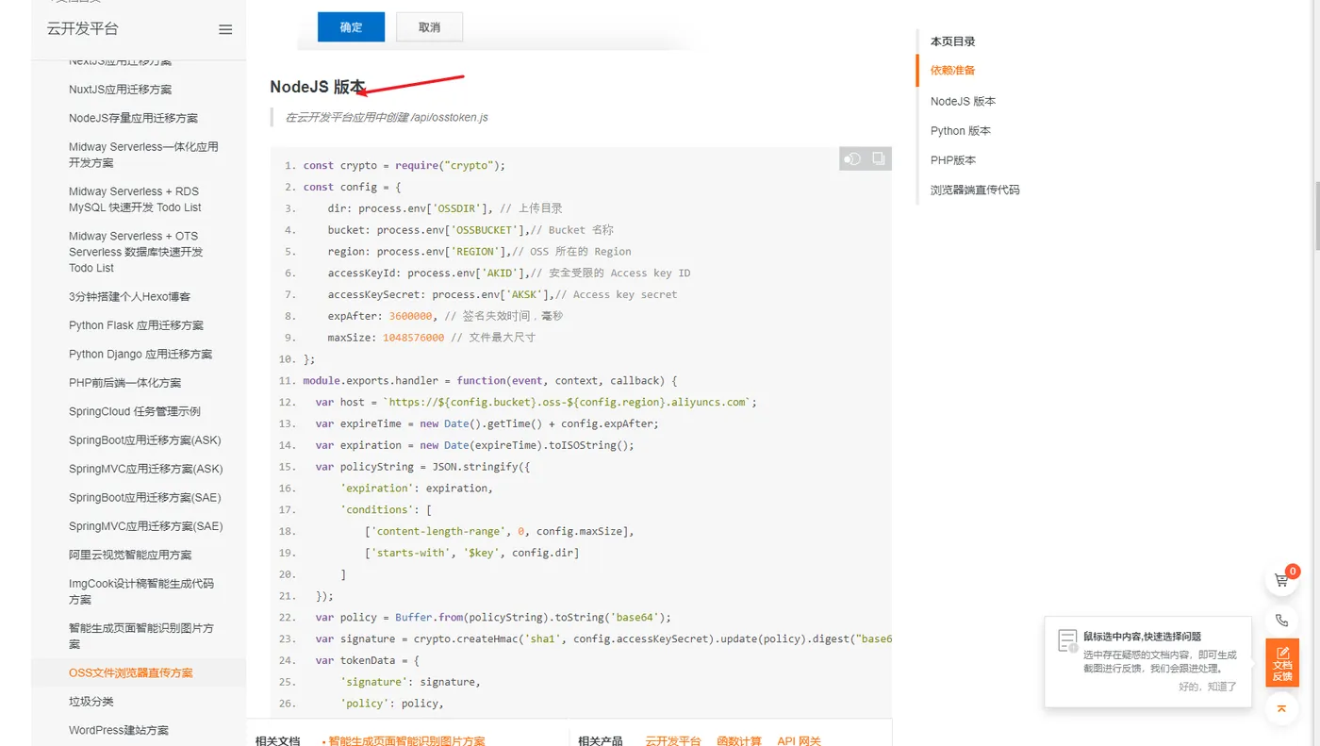1320x746 pixels.
Task: Open the shopping cart icon
Action: [x=1281, y=580]
